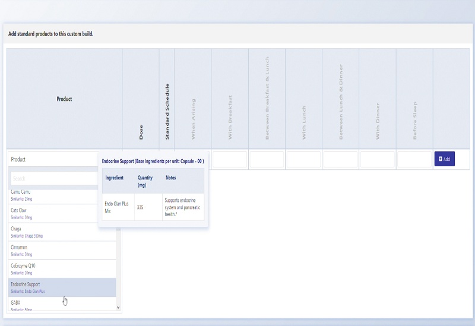Focus the With Dinner input field
The height and width of the screenshot is (326, 475).
[x=377, y=159]
